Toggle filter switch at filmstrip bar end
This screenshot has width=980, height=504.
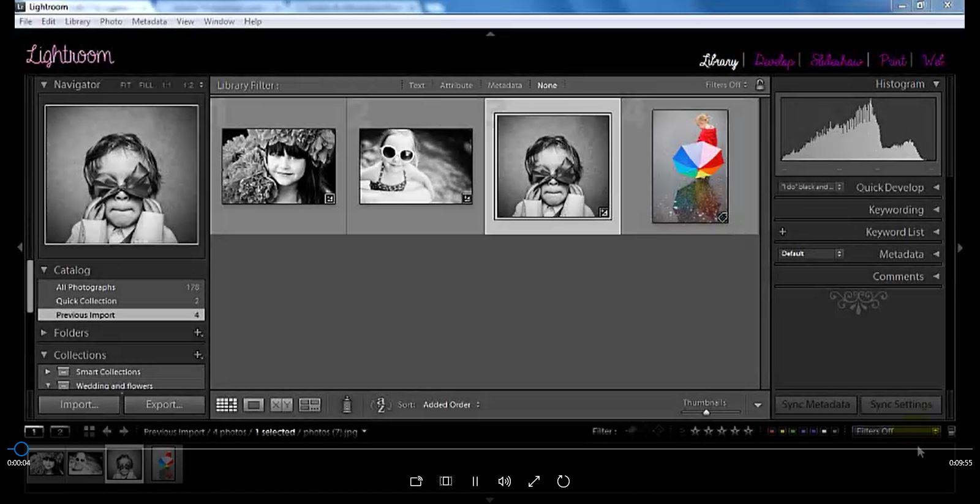point(951,431)
